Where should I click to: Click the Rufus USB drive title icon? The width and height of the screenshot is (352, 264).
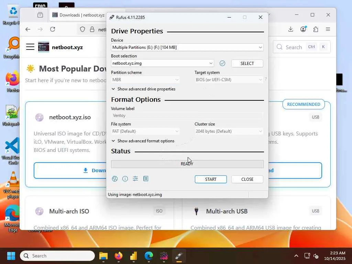point(112,17)
